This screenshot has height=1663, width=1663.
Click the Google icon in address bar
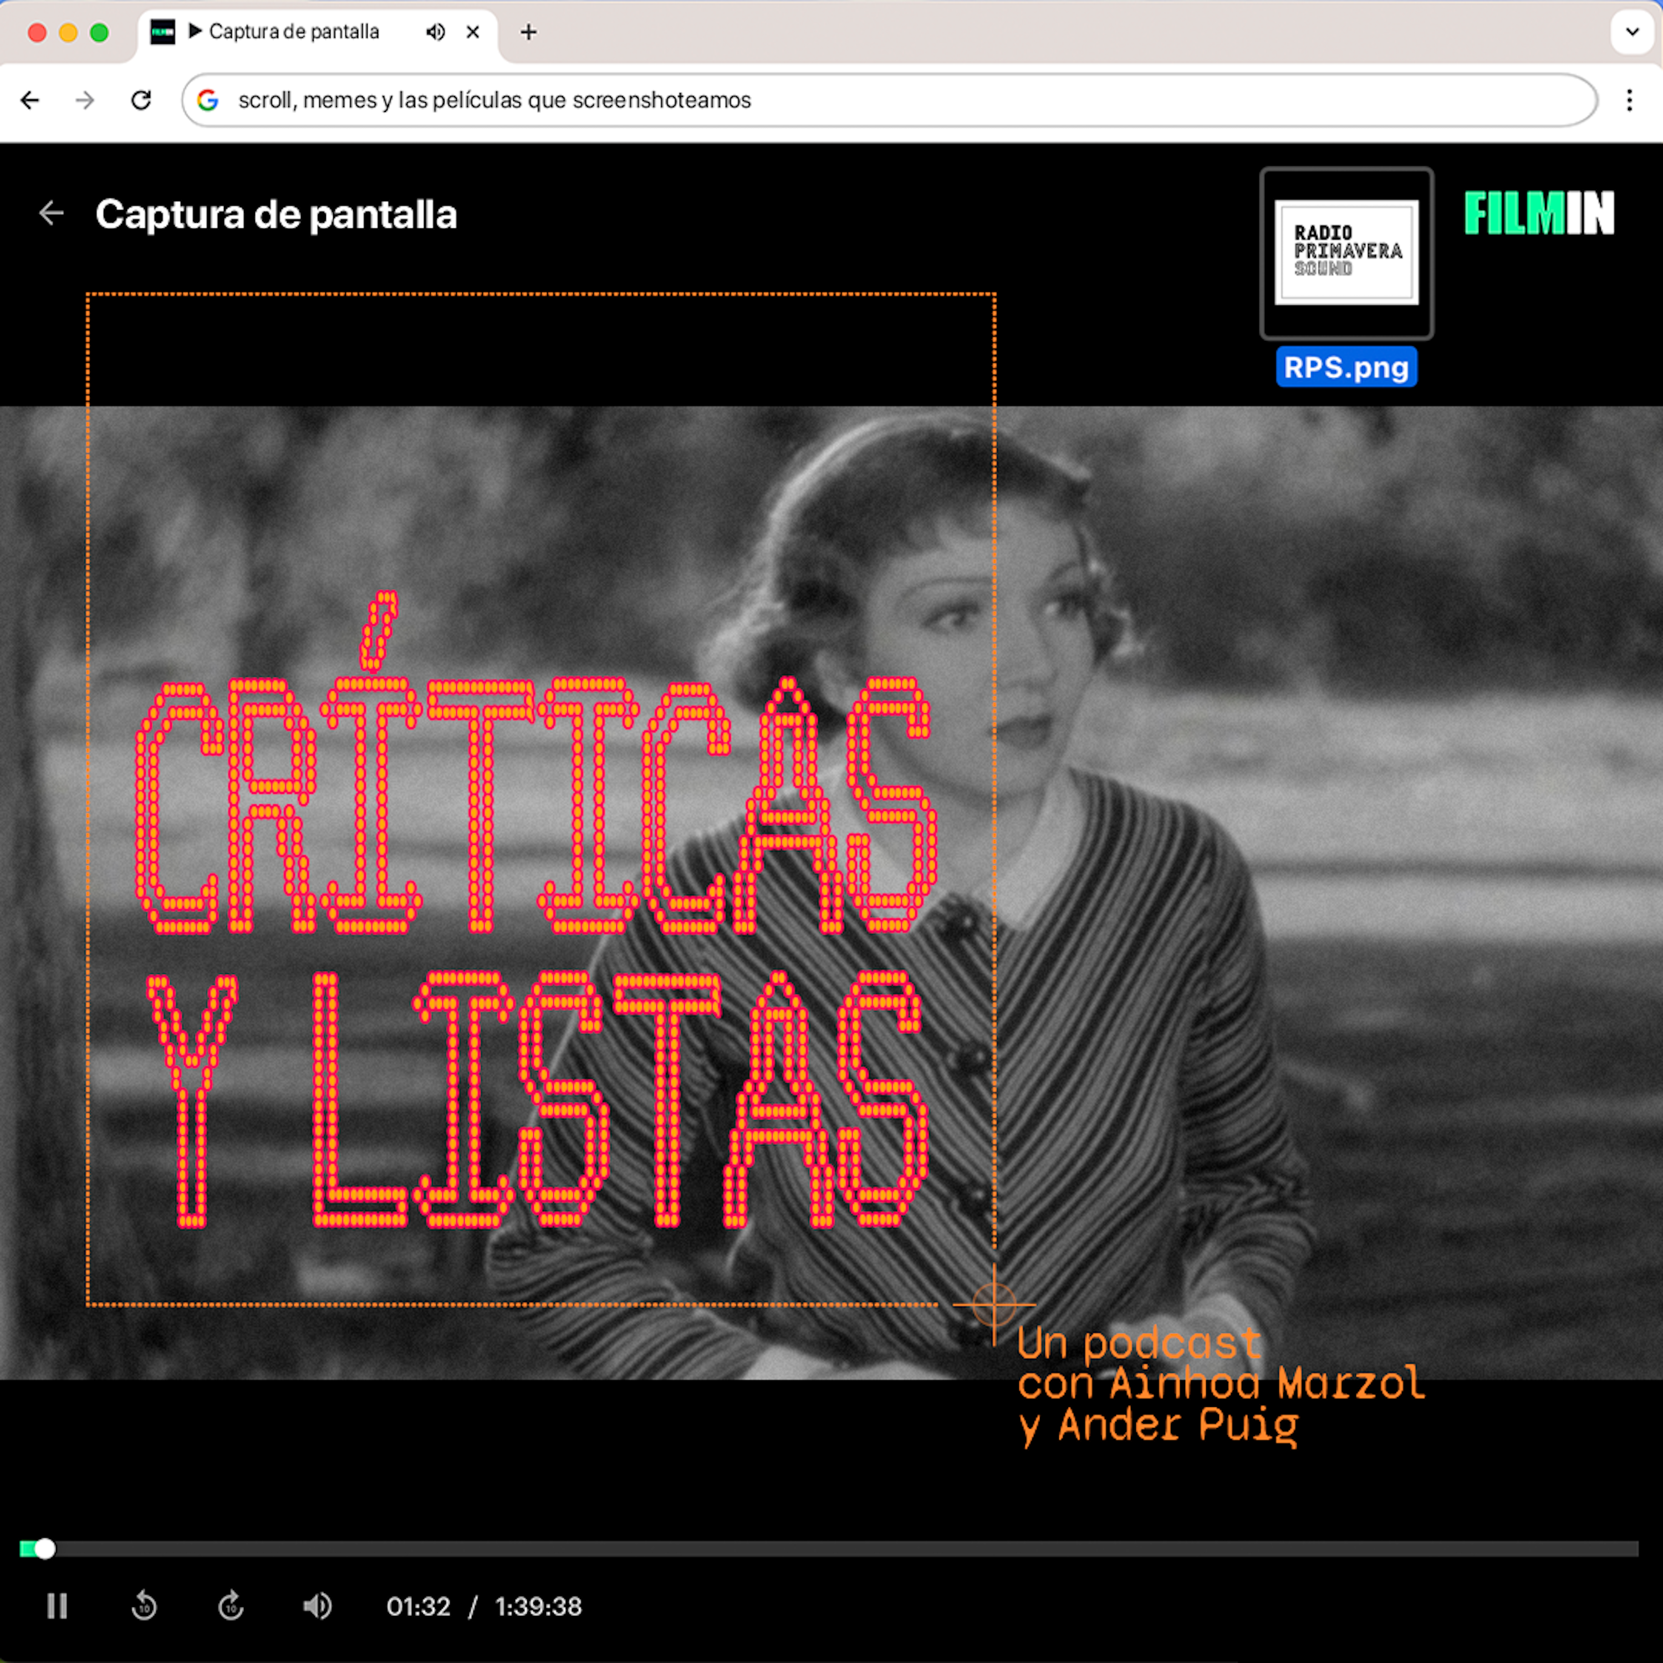(x=207, y=101)
